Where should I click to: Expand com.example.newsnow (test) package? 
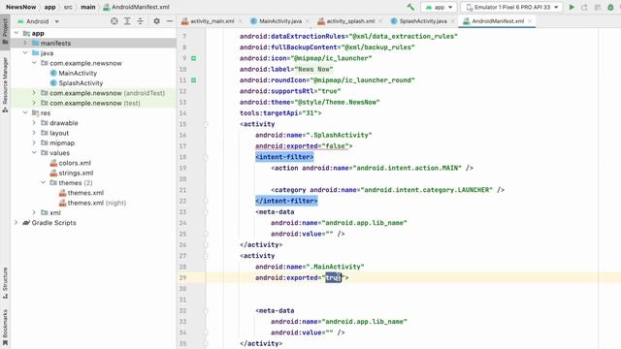point(34,103)
